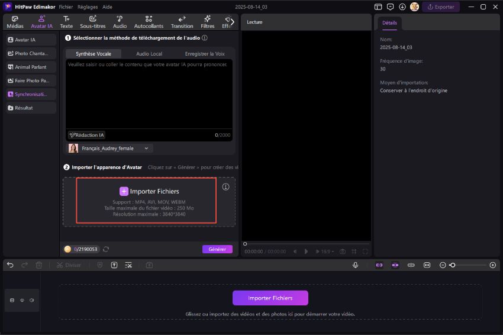Click the auto subtitle icon in timeline toolbar
This screenshot has height=335, width=503.
pos(128,265)
